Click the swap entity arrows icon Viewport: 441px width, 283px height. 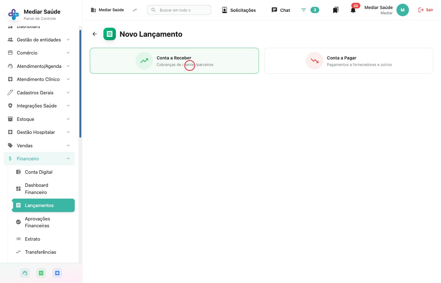coord(135,10)
